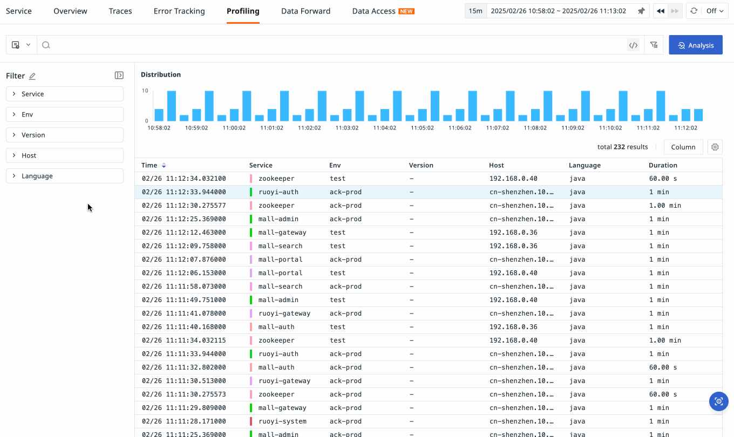Expand the Version filter
734x437 pixels.
65,135
